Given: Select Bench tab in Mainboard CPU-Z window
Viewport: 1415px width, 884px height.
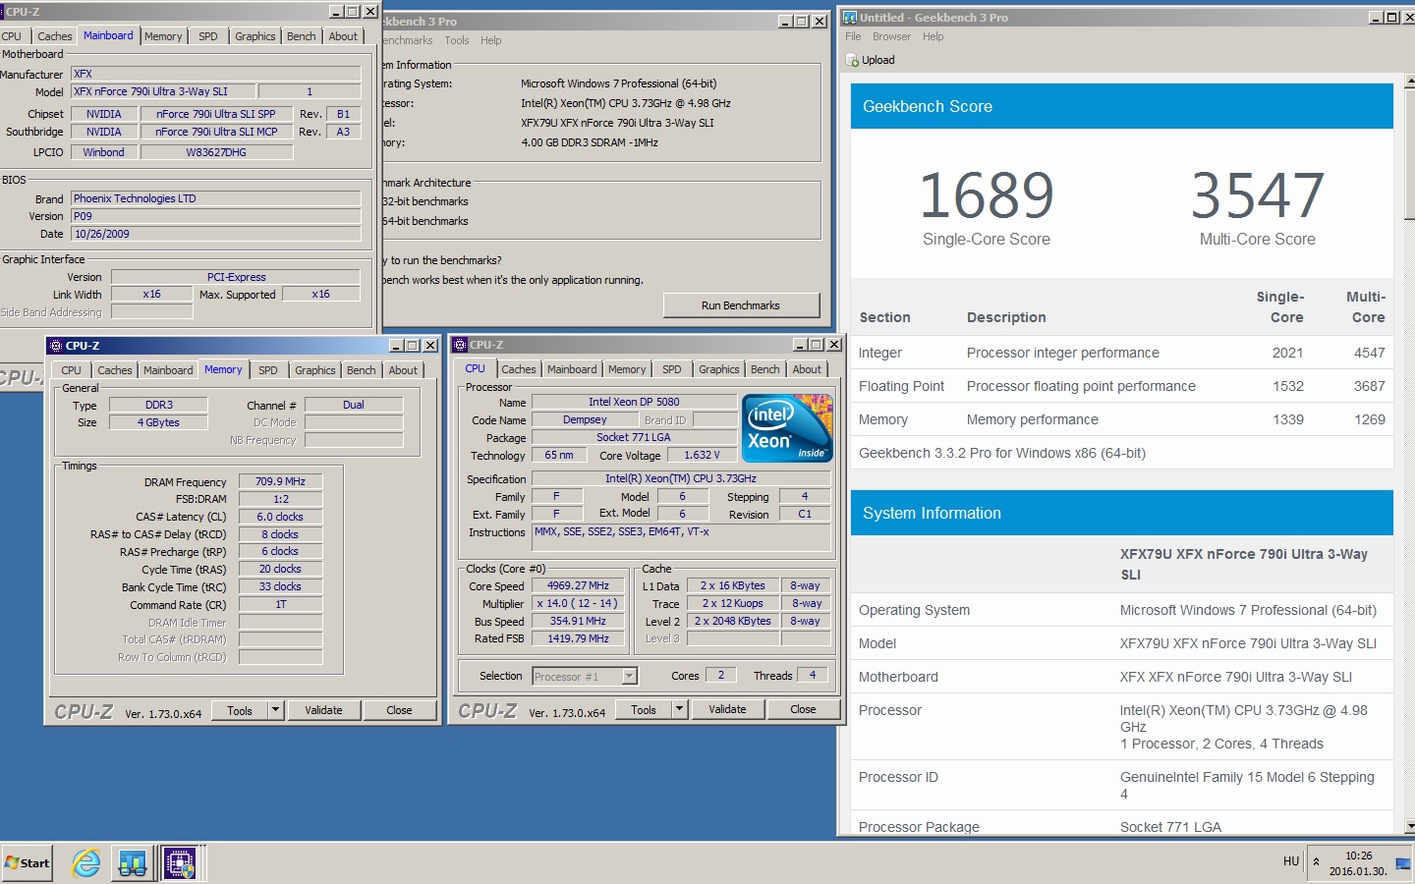Looking at the screenshot, I should point(302,36).
